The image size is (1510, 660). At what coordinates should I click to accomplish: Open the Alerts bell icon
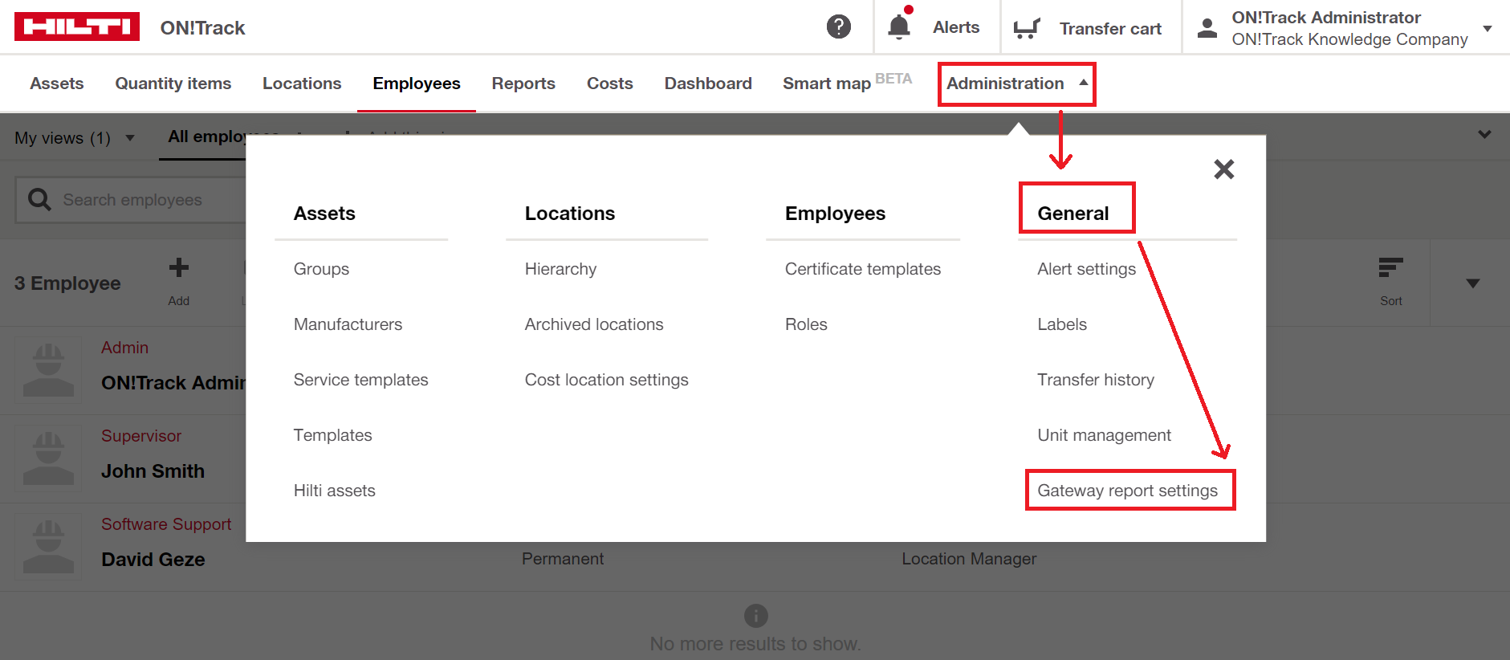[x=899, y=26]
